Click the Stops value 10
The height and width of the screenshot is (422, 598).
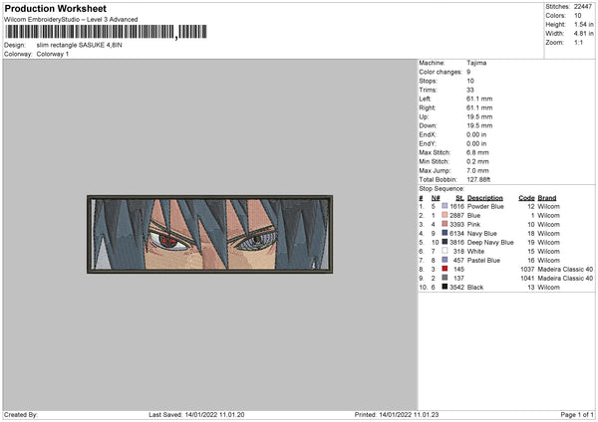pyautogui.click(x=470, y=81)
